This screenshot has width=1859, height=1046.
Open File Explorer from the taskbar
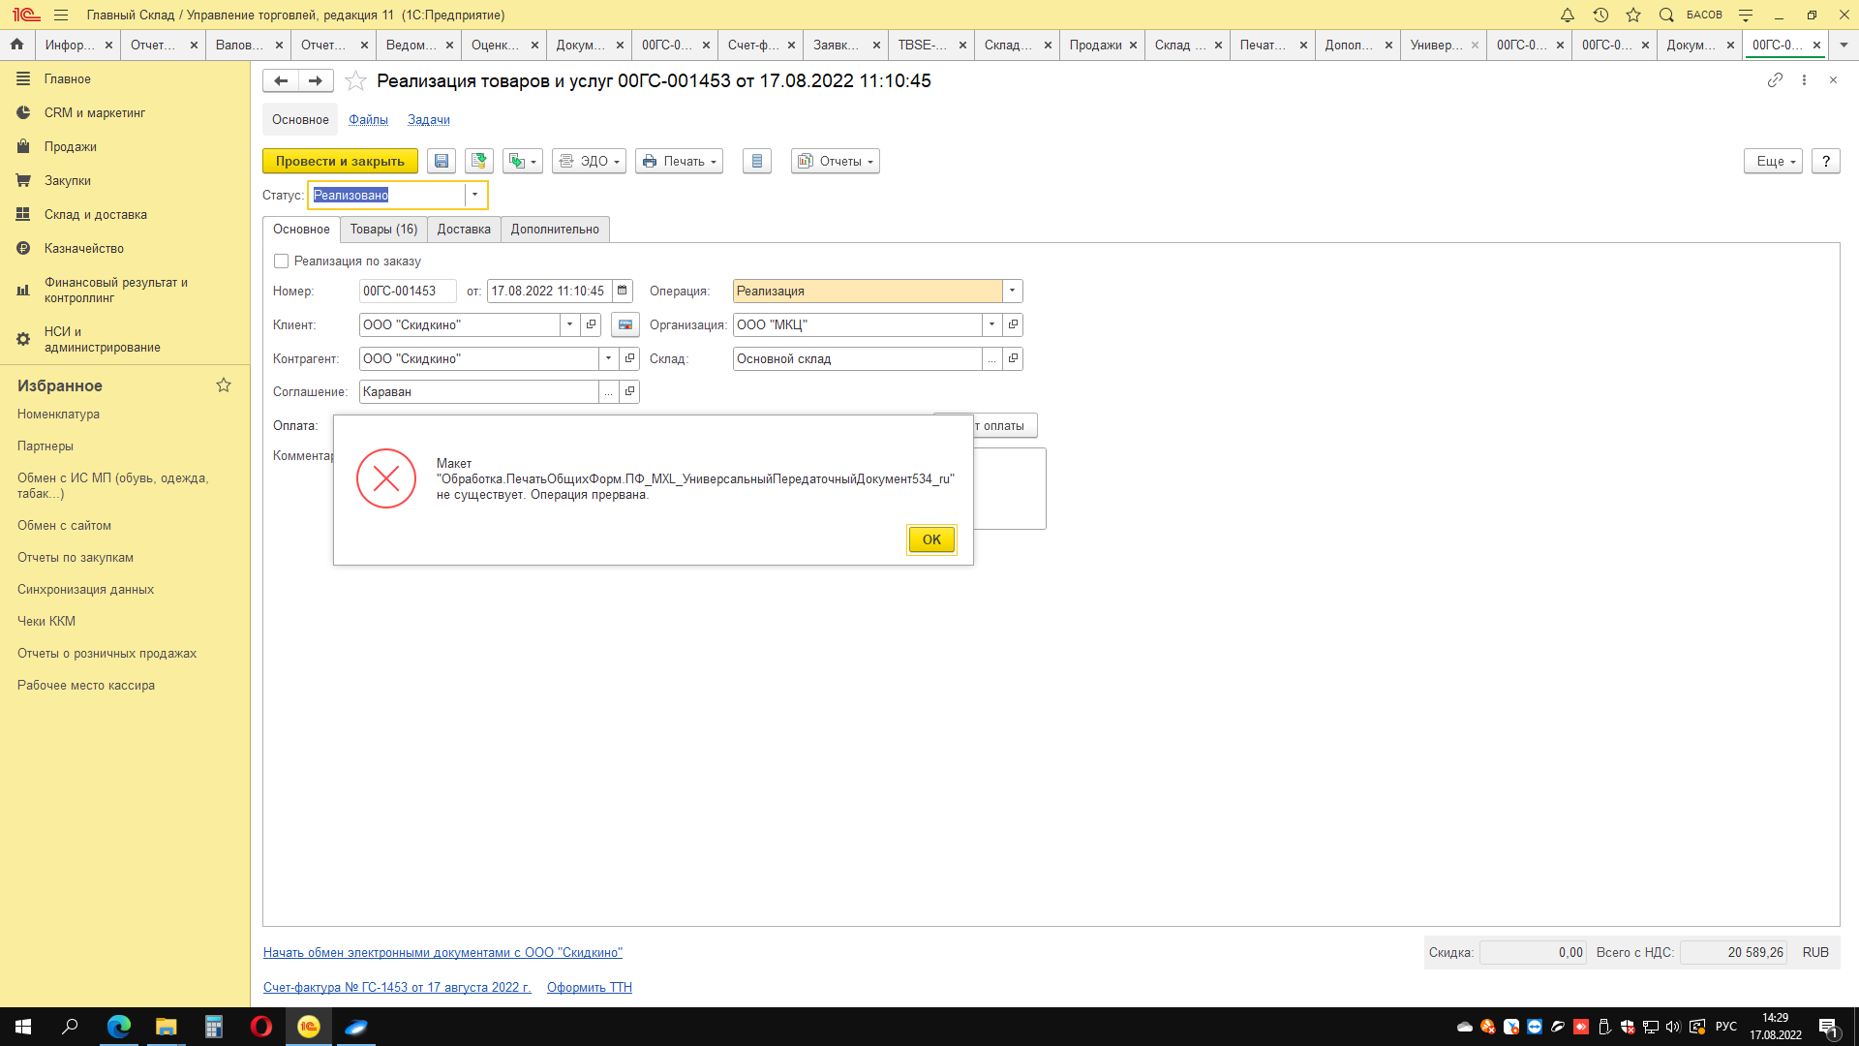pyautogui.click(x=166, y=1027)
